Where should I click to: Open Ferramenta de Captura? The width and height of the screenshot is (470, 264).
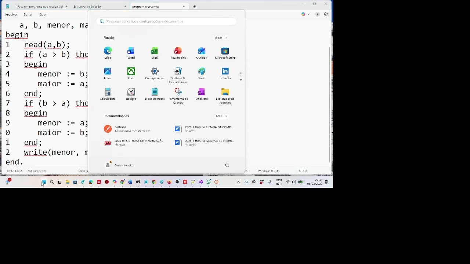pyautogui.click(x=178, y=96)
